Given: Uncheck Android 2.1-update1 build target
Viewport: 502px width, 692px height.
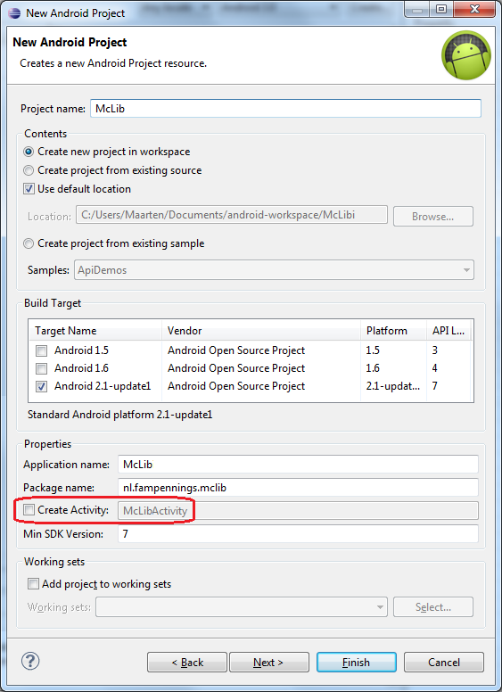Looking at the screenshot, I should [42, 386].
